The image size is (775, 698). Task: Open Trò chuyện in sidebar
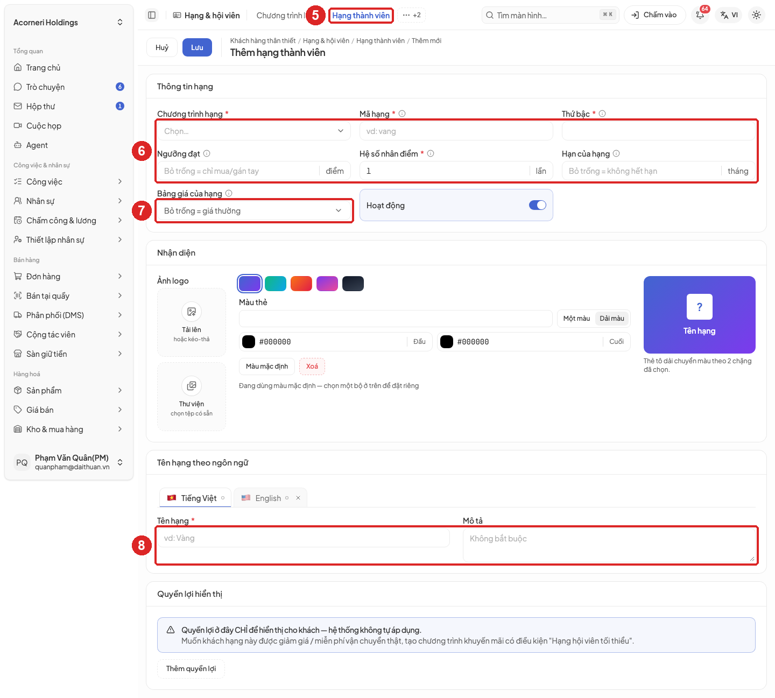point(69,87)
